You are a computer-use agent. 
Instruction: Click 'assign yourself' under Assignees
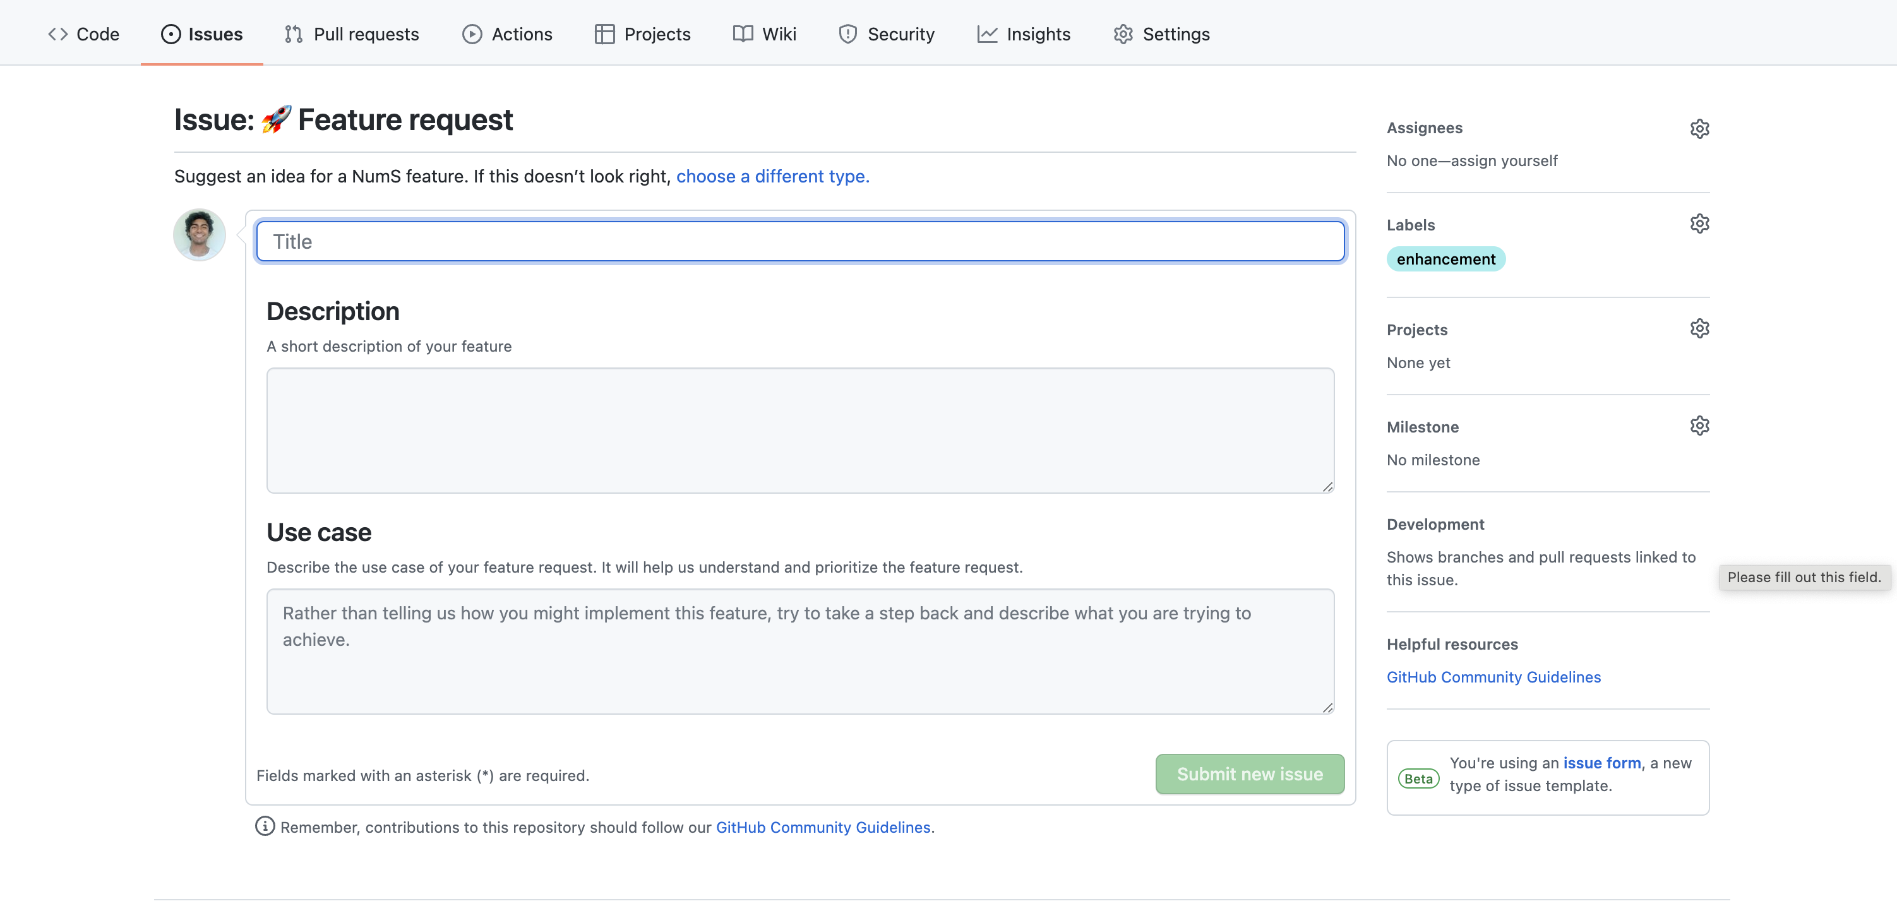pos(1504,160)
